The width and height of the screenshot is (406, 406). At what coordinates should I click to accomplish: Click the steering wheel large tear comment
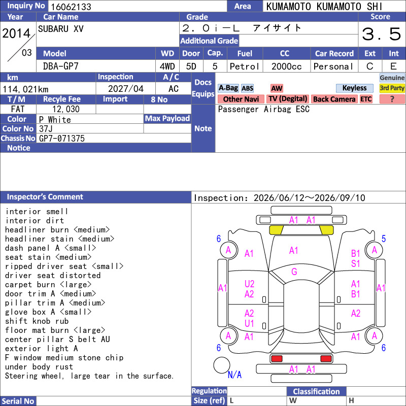click(89, 376)
